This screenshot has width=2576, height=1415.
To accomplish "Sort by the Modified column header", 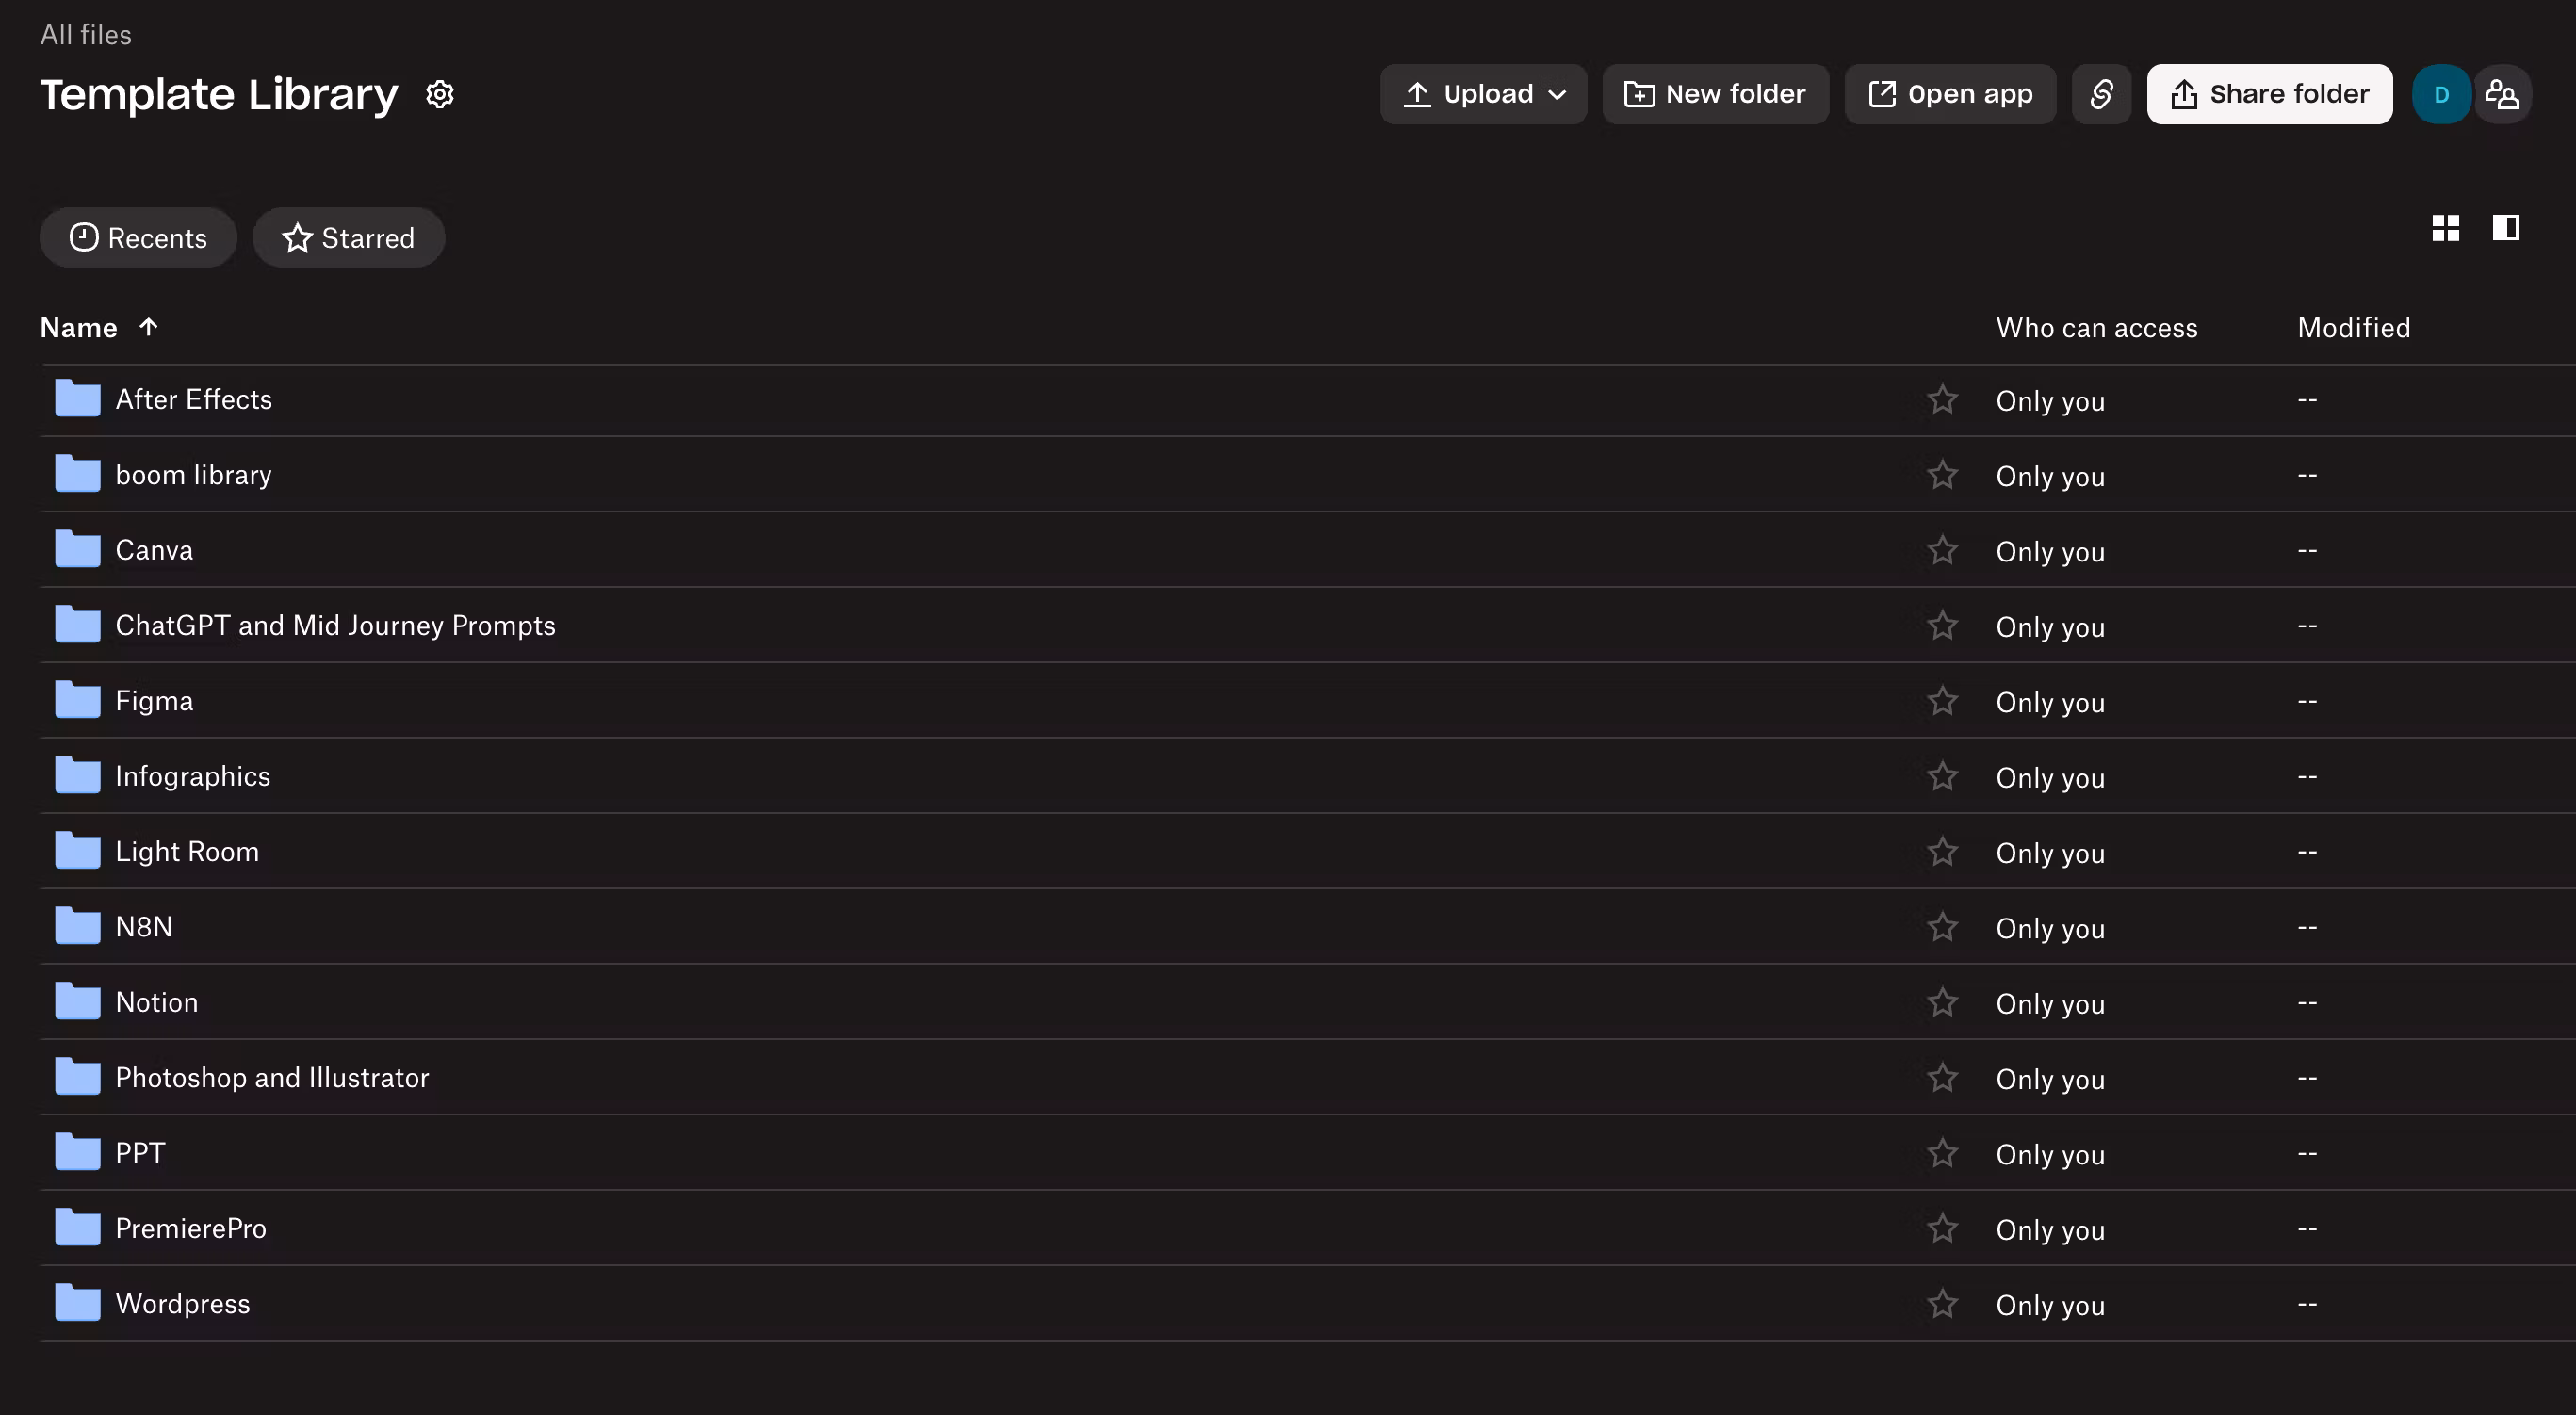I will click(2353, 327).
